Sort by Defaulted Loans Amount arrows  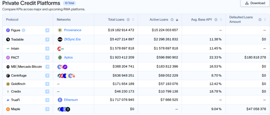tap(265, 20)
